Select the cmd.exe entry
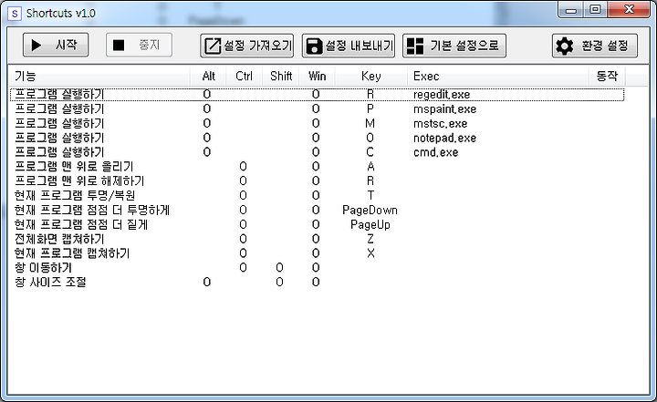657x402 pixels. 317,152
